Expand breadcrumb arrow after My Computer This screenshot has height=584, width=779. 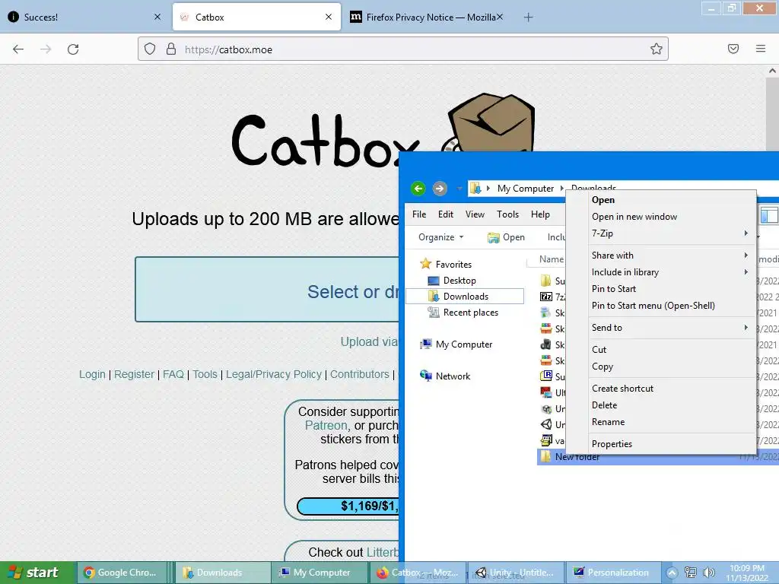tap(562, 189)
